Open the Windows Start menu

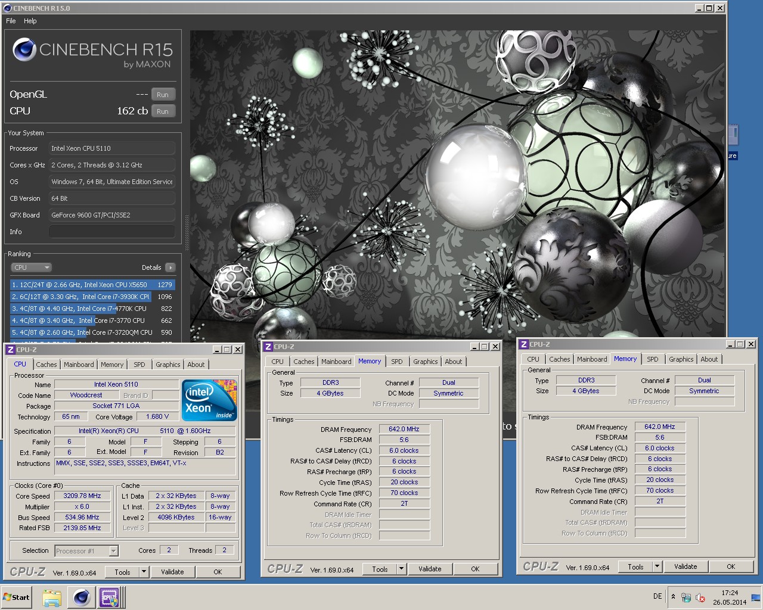16,597
